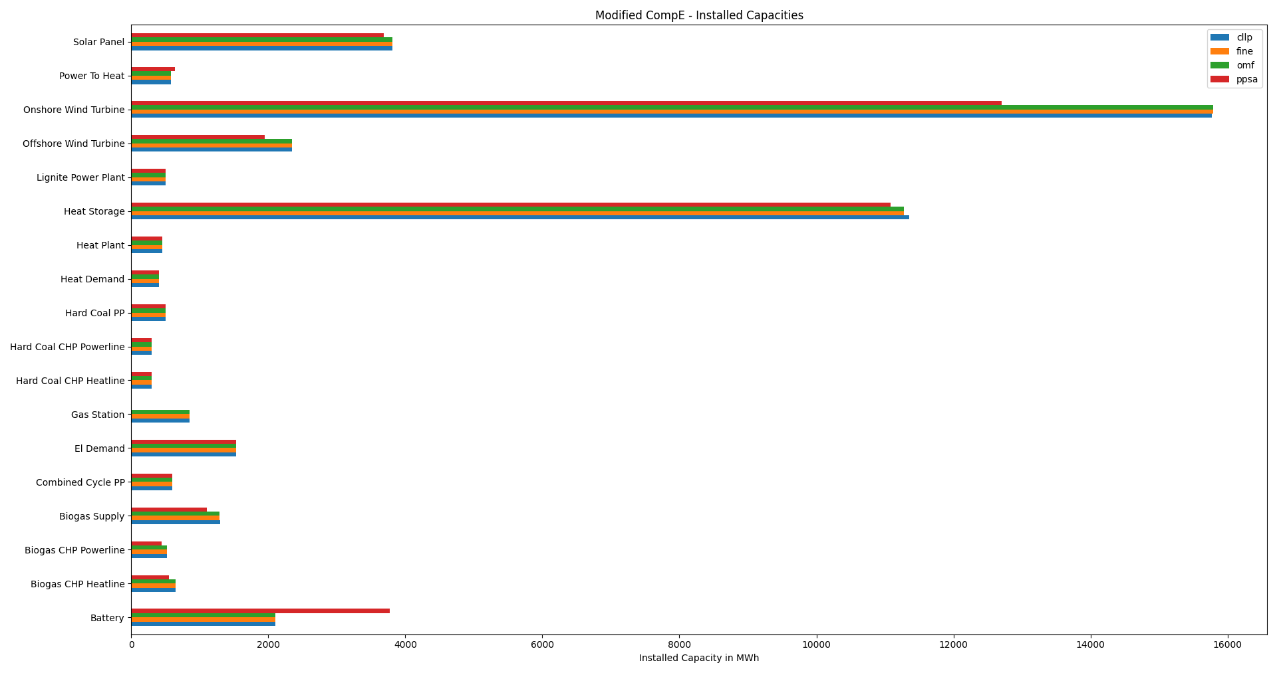Image resolution: width=1277 pixels, height=673 pixels.
Task: Click the 'cllp' legend label
Action: click(x=1244, y=37)
